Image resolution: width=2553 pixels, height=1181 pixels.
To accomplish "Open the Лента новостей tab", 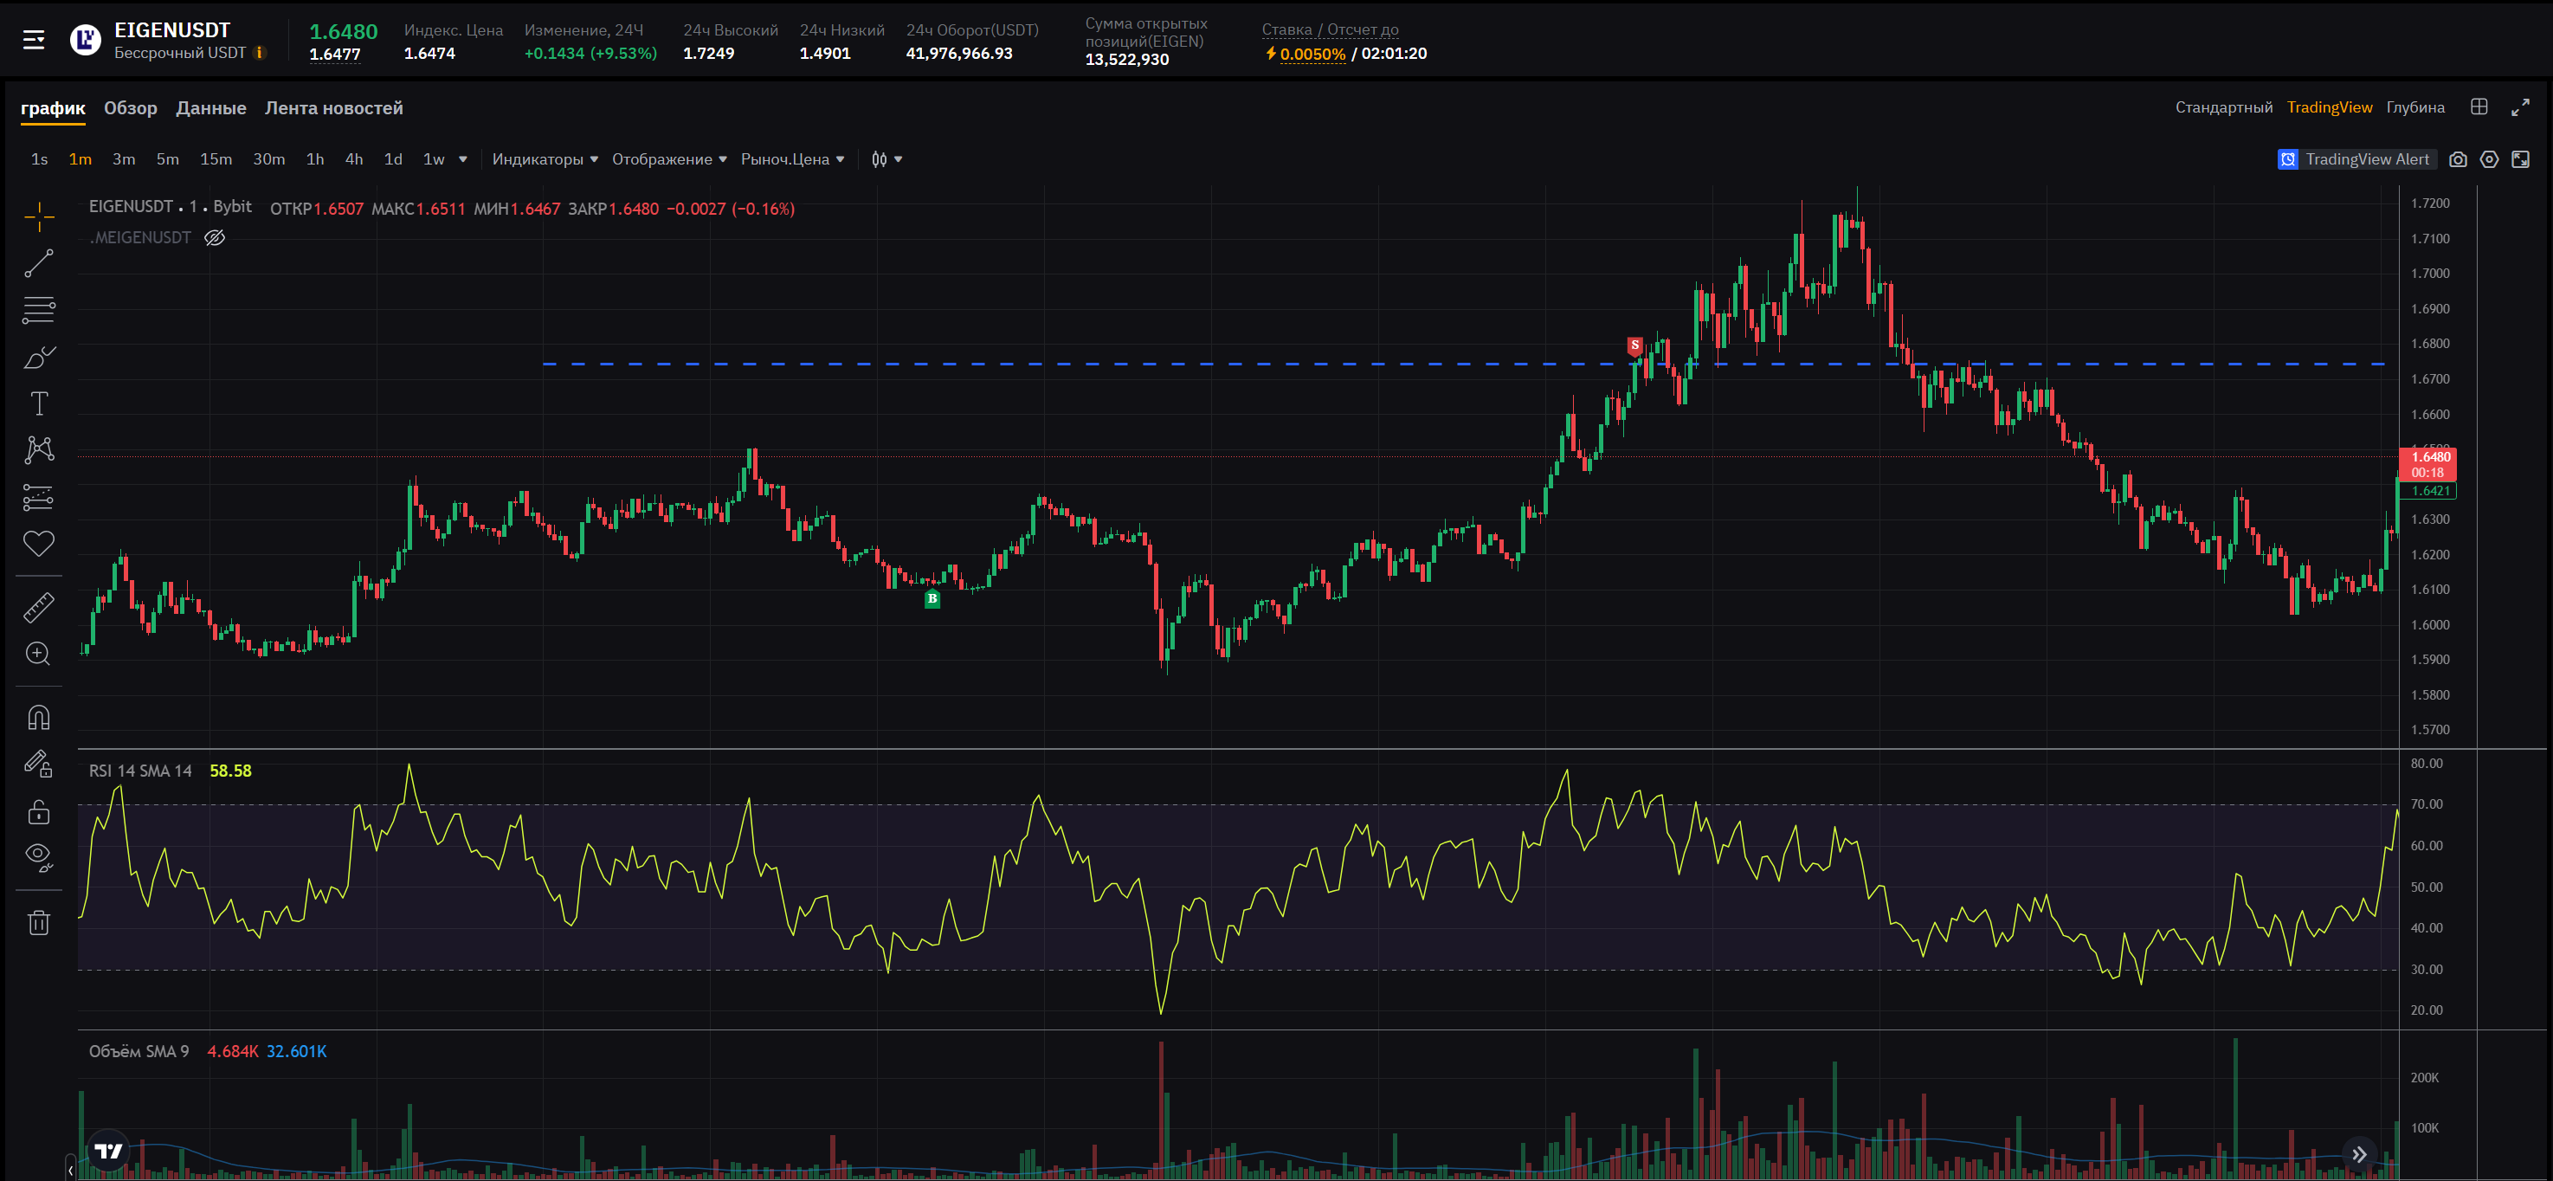I will (x=333, y=108).
